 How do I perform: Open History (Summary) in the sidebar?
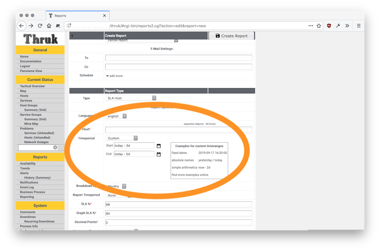[37, 178]
